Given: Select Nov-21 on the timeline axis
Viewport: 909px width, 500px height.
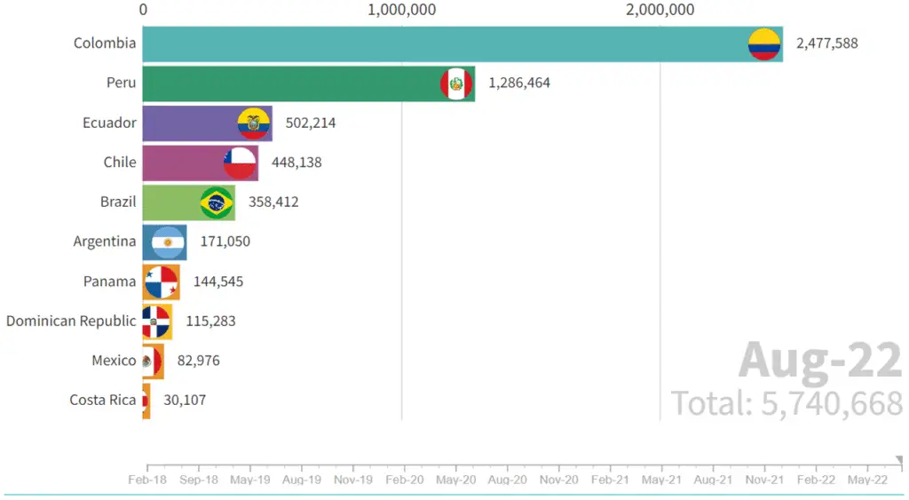Looking at the screenshot, I should [x=764, y=480].
